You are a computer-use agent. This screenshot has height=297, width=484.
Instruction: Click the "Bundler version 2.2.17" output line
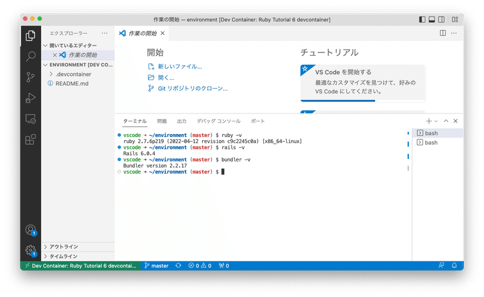click(155, 166)
